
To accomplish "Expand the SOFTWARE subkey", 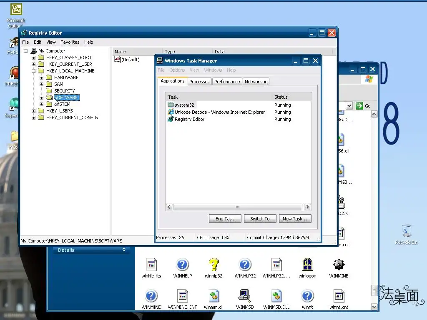I will click(41, 97).
